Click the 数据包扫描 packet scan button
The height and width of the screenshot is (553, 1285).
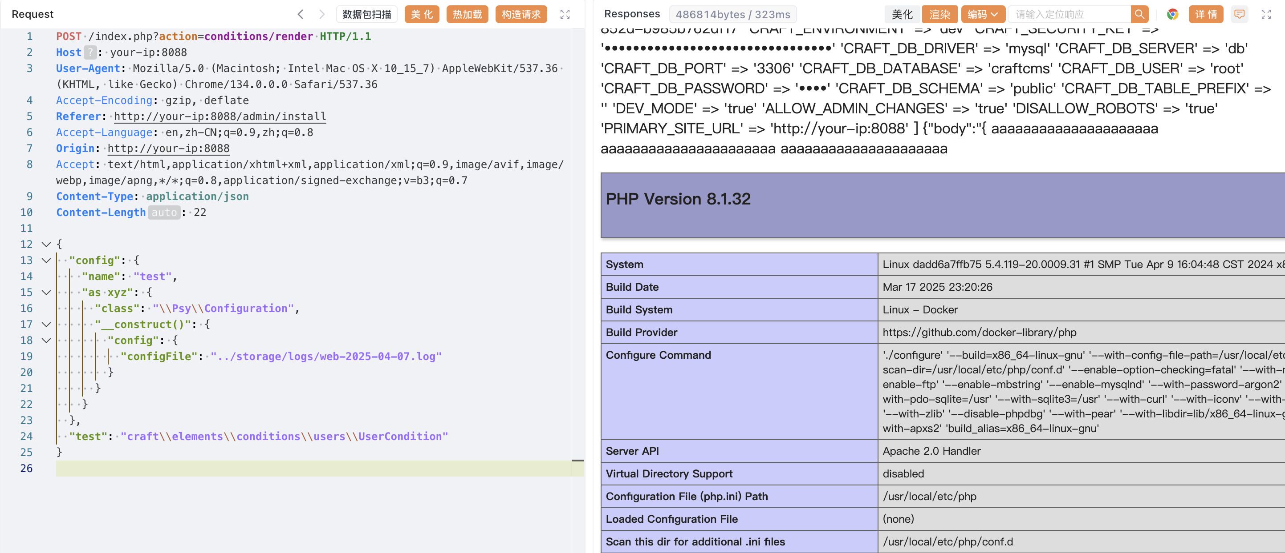366,15
